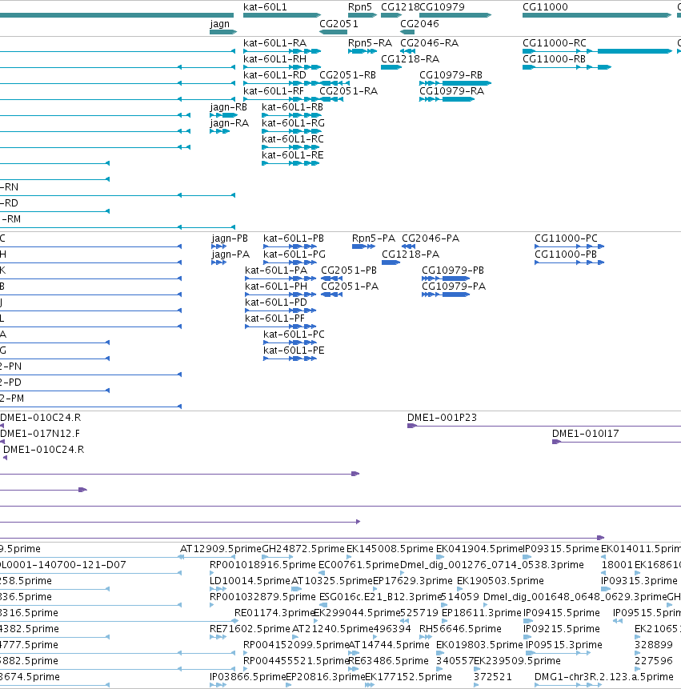Select protein CG10979-PA
The height and width of the screenshot is (689, 681).
[446, 294]
